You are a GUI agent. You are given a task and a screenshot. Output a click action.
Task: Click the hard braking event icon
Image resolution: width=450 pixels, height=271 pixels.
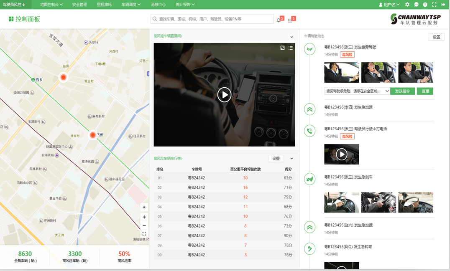[x=309, y=179]
